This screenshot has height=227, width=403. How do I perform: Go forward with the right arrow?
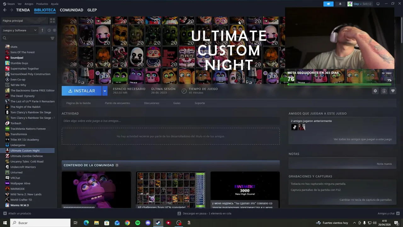coord(11,10)
